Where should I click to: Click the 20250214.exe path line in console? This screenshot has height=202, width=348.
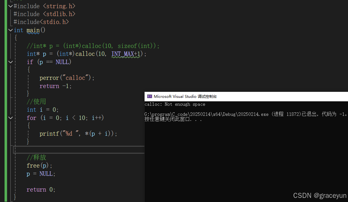point(246,114)
